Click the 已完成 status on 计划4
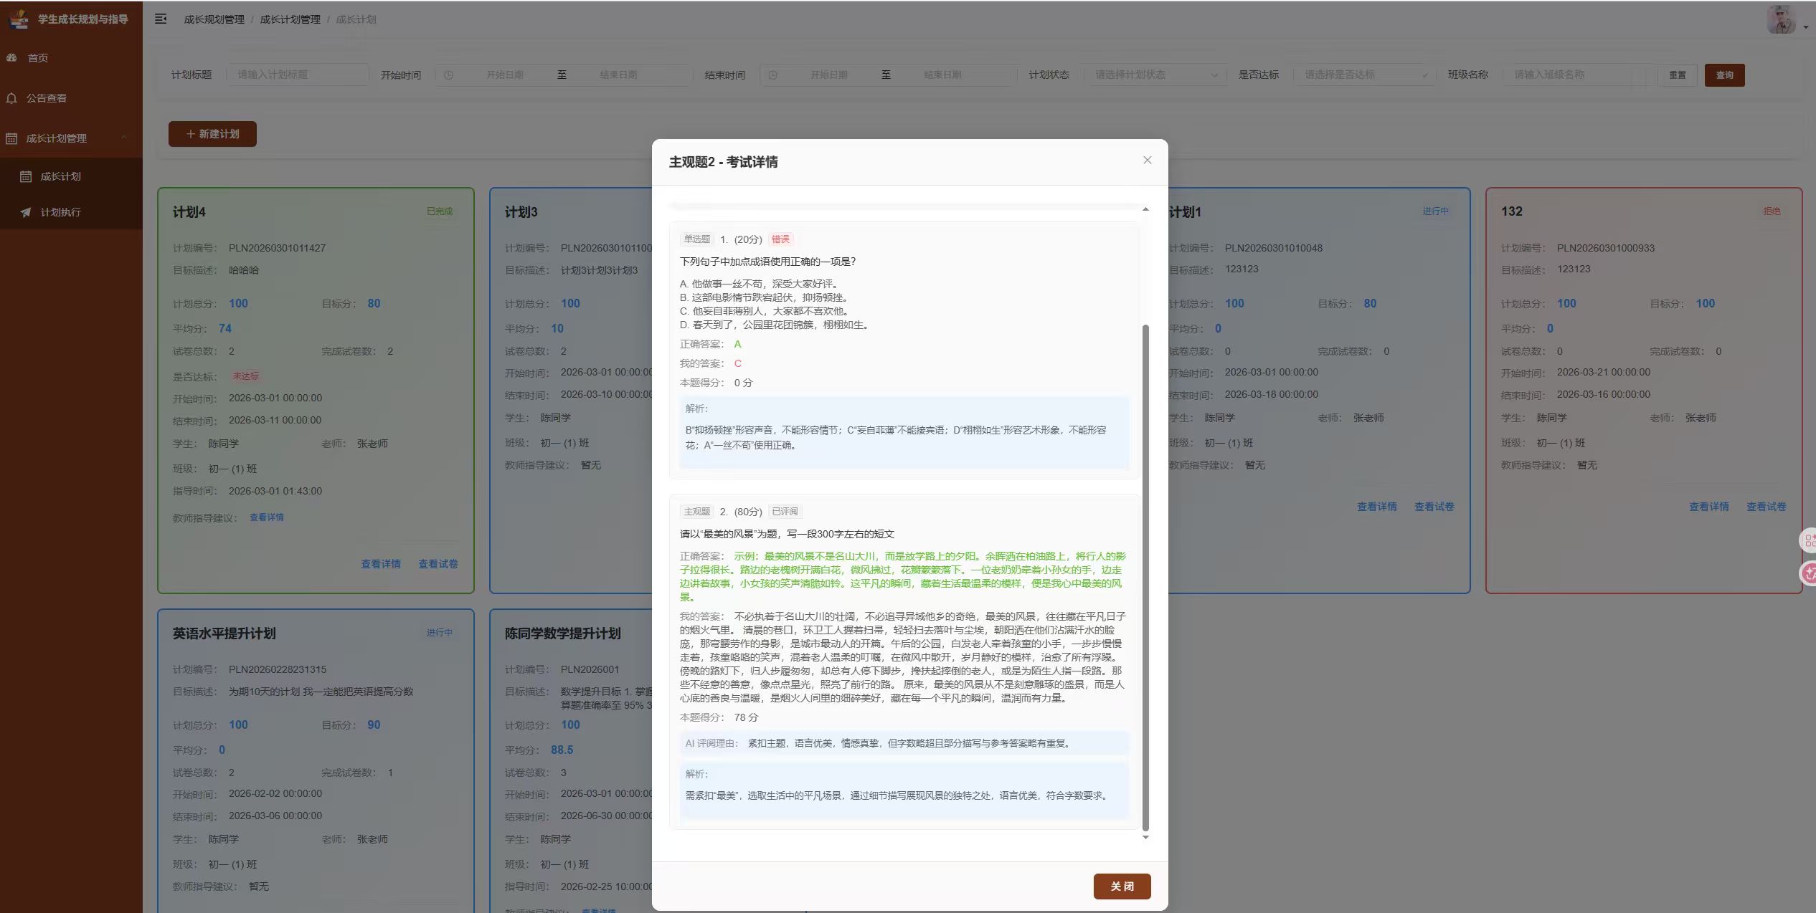1816x913 pixels. pyautogui.click(x=440, y=211)
